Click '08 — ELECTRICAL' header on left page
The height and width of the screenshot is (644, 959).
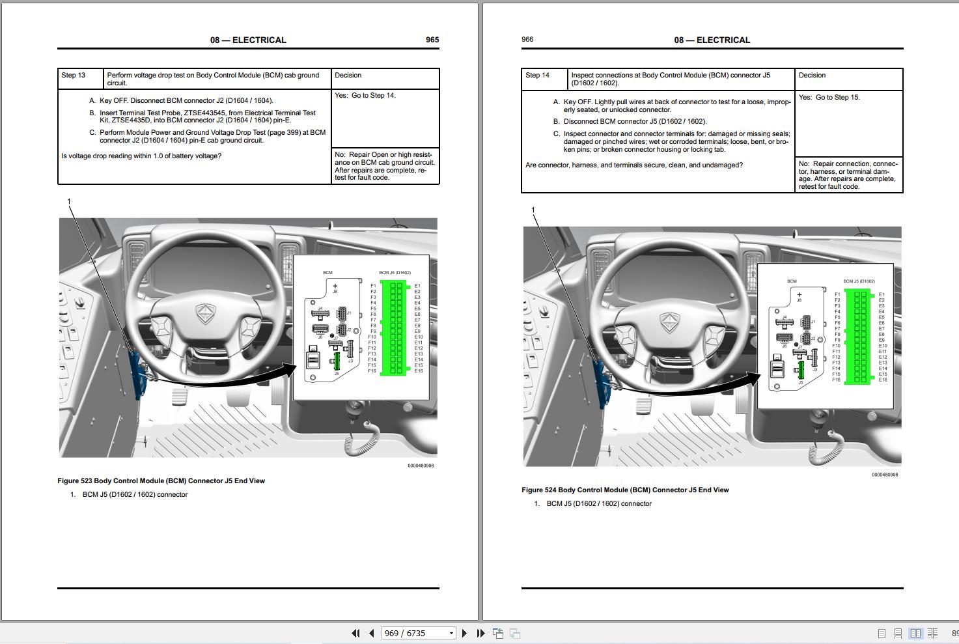coord(248,40)
